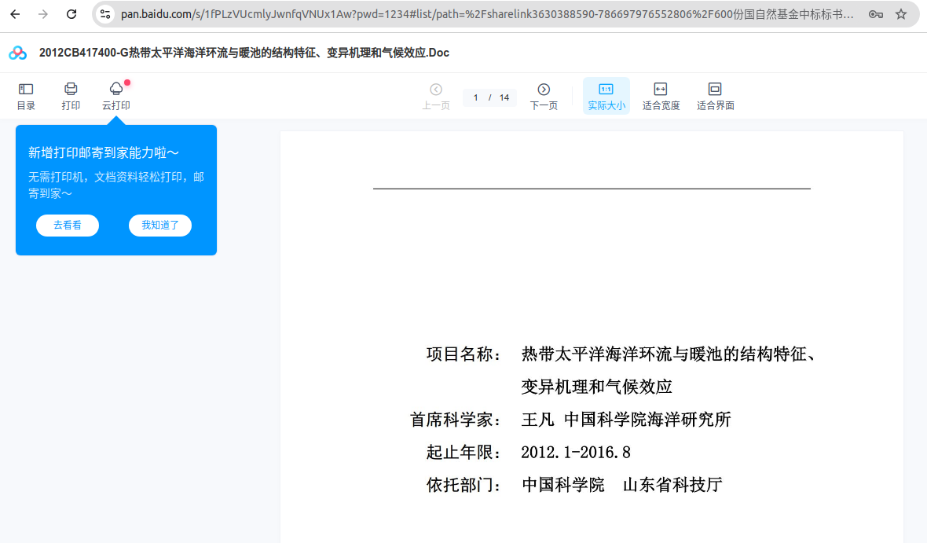Click the Baidu Netdisk logo icon
This screenshot has width=927, height=543.
pyautogui.click(x=18, y=53)
